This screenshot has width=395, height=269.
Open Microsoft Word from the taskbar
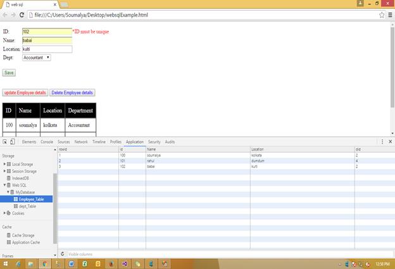72,264
